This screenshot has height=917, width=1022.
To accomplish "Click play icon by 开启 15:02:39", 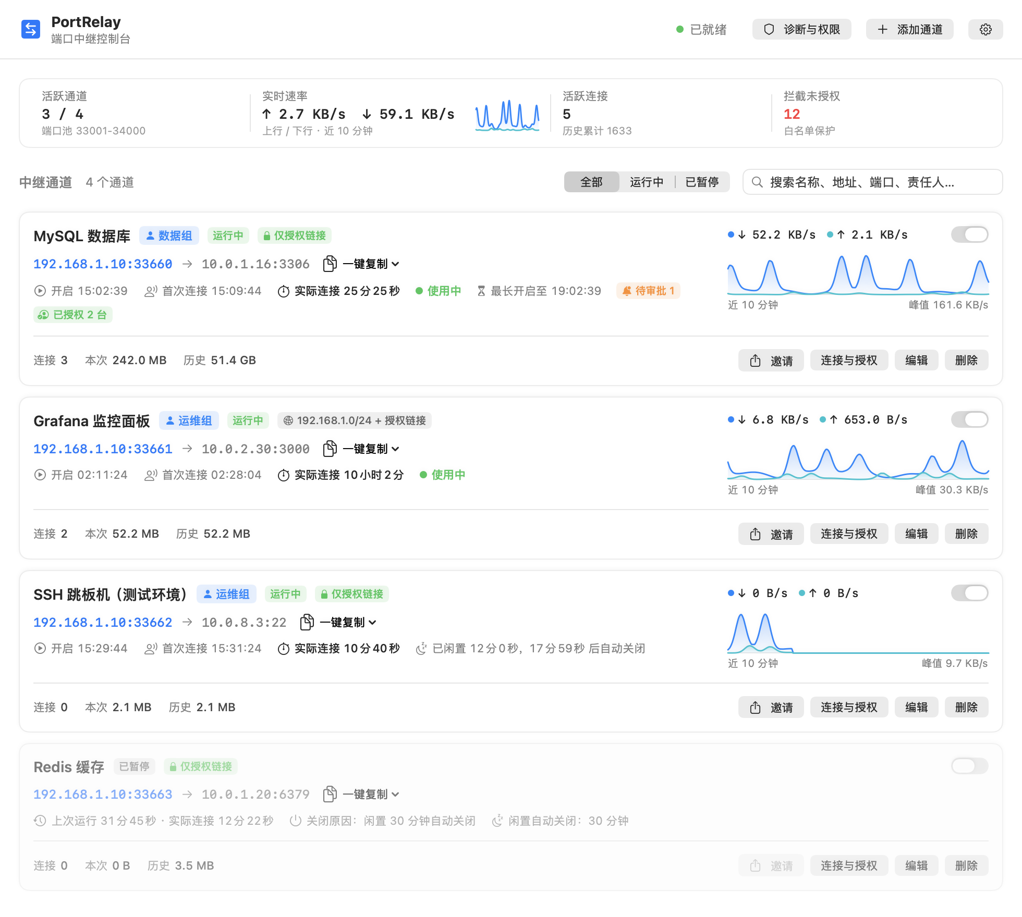I will [x=40, y=291].
